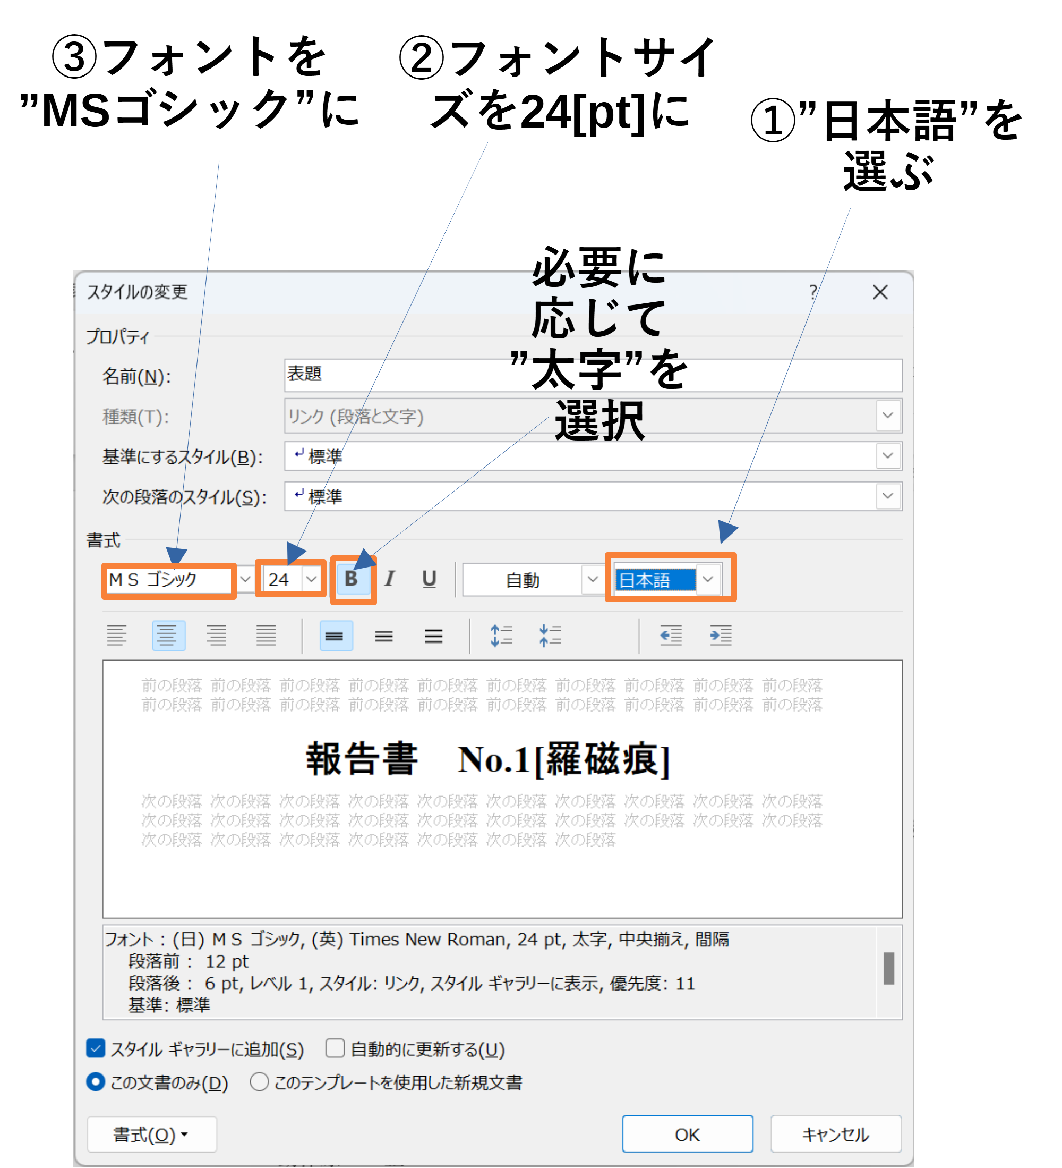Viewport: 1062px width, 1168px height.
Task: Click the scrollbar thumb in style description
Action: pos(890,969)
